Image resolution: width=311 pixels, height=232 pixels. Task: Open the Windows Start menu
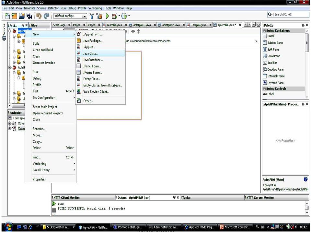[8, 227]
